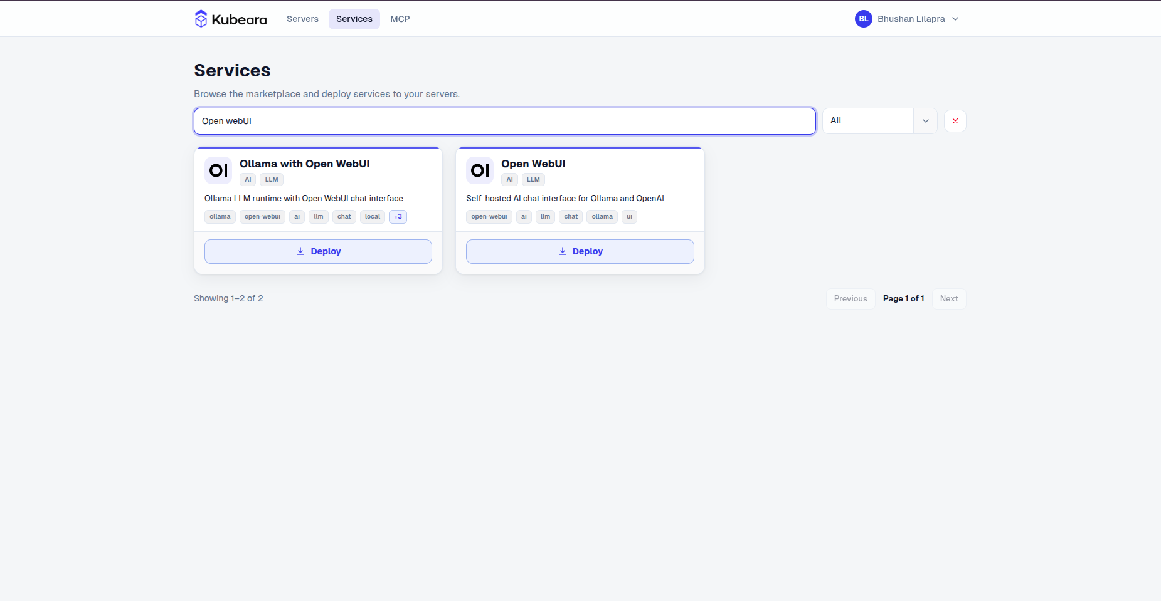
Task: Click the ui tag on the Open WebUI card
Action: [629, 217]
